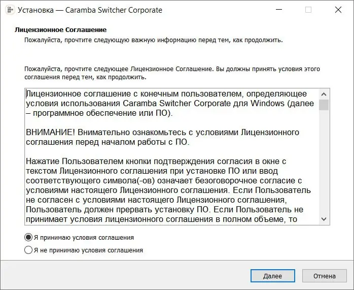Click the greyed-out maximize window button
Viewport: 354px width, 290px height.
[x=308, y=10]
